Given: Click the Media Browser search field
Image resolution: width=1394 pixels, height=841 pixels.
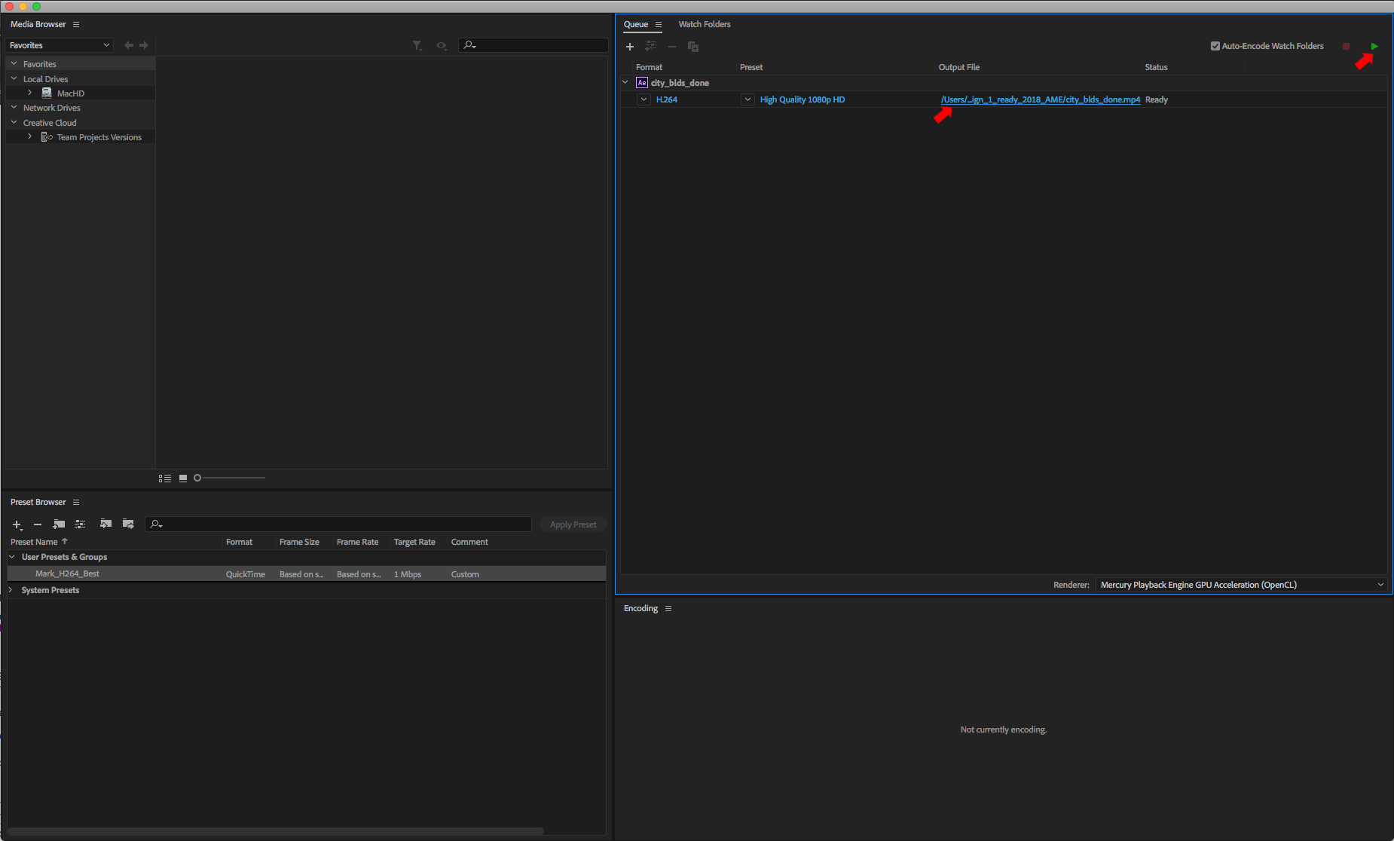Looking at the screenshot, I should tap(533, 45).
